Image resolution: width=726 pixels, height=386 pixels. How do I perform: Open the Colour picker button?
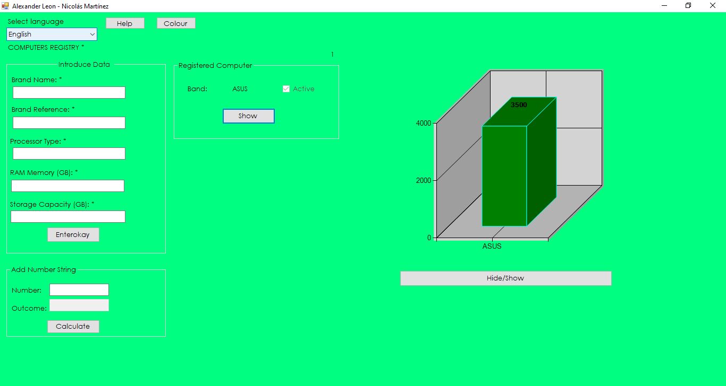coord(176,23)
